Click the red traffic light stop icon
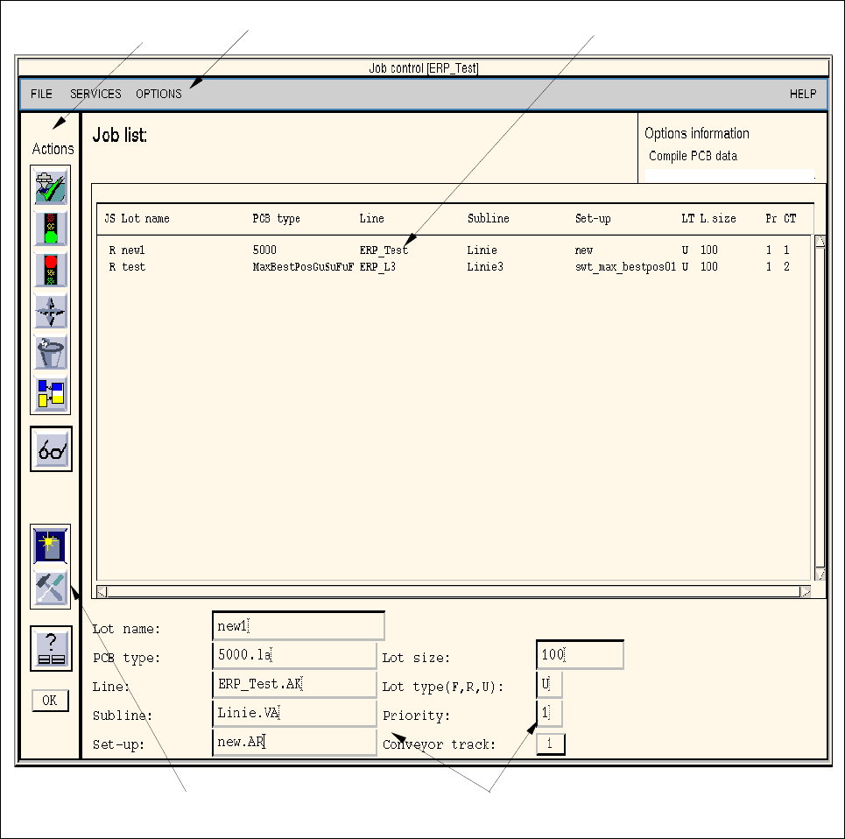The image size is (845, 839). tap(51, 270)
